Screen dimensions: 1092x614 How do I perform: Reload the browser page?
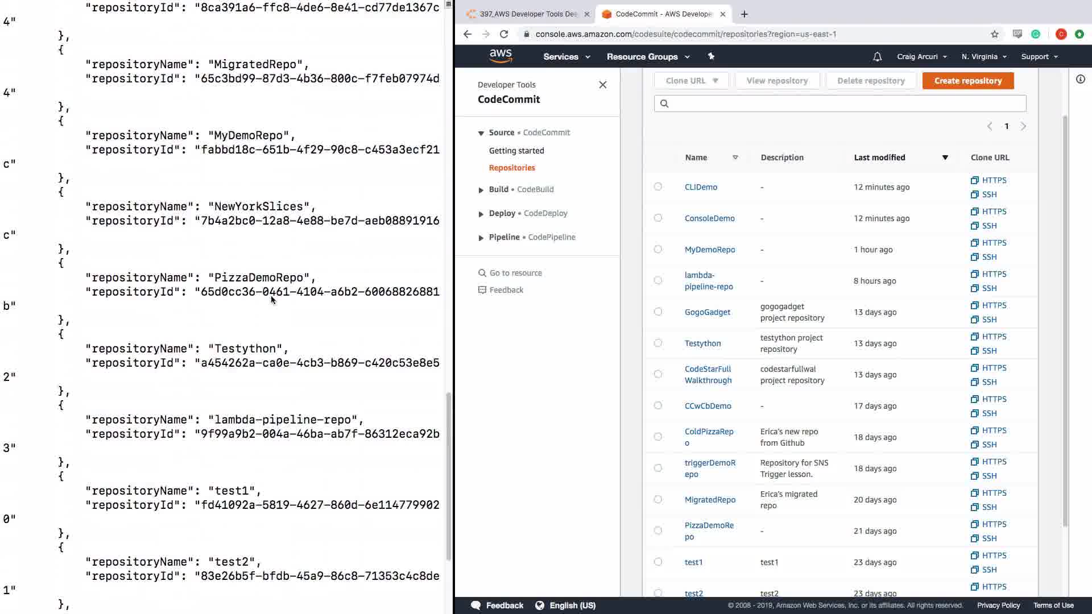coord(504,34)
